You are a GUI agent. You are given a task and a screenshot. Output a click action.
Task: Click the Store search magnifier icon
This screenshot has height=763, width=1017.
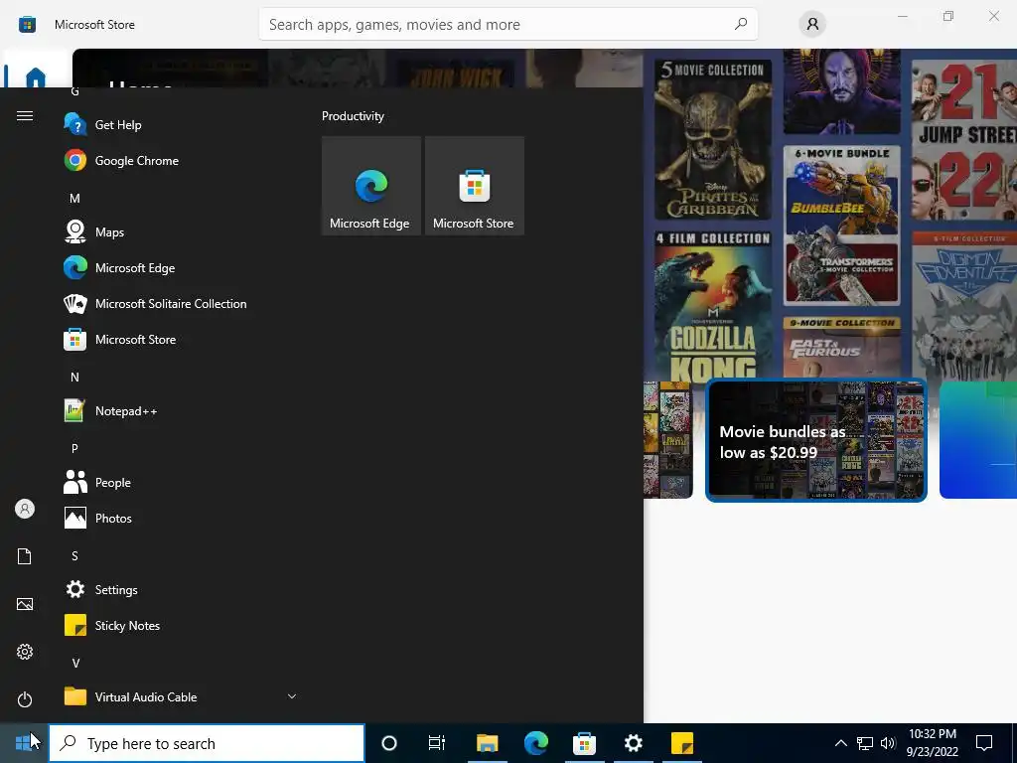741,24
